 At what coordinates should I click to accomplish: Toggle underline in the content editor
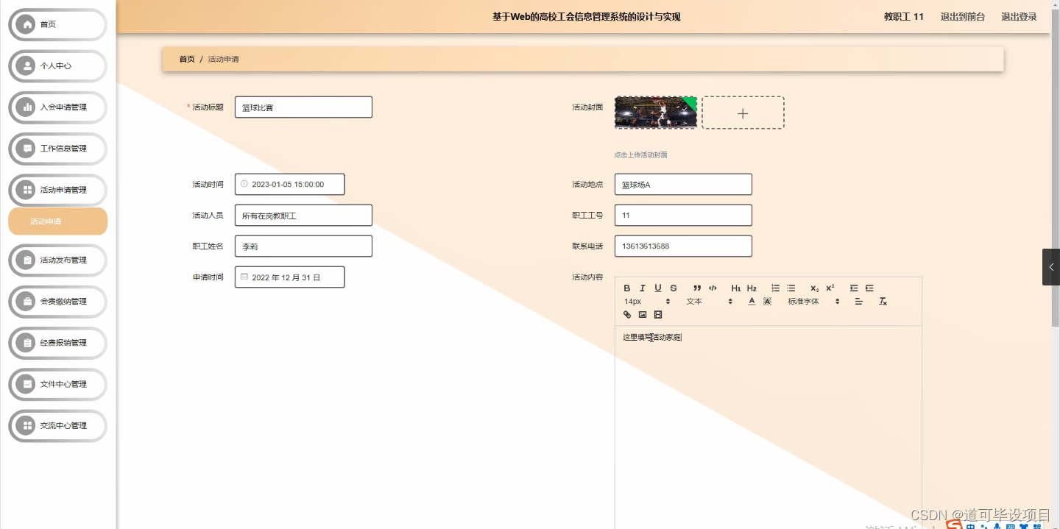[x=657, y=288]
